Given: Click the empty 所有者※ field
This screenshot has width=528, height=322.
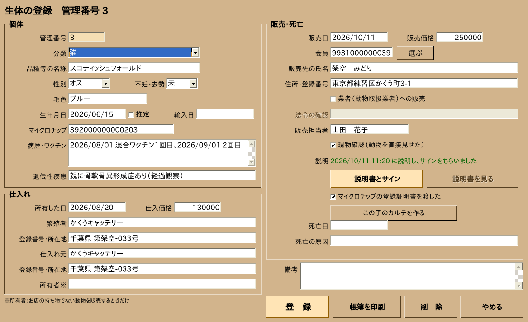Looking at the screenshot, I should point(162,284).
